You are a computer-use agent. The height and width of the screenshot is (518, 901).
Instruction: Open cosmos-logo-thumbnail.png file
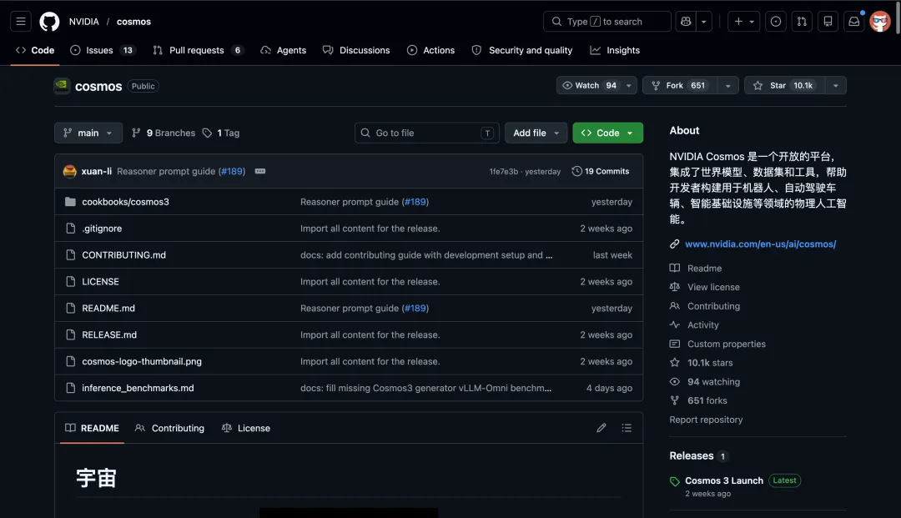142,361
